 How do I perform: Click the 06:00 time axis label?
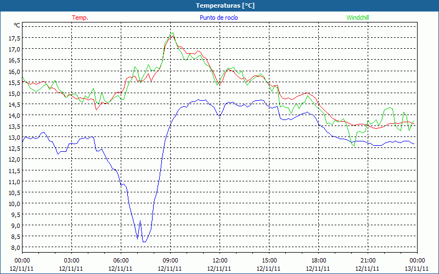(x=121, y=261)
